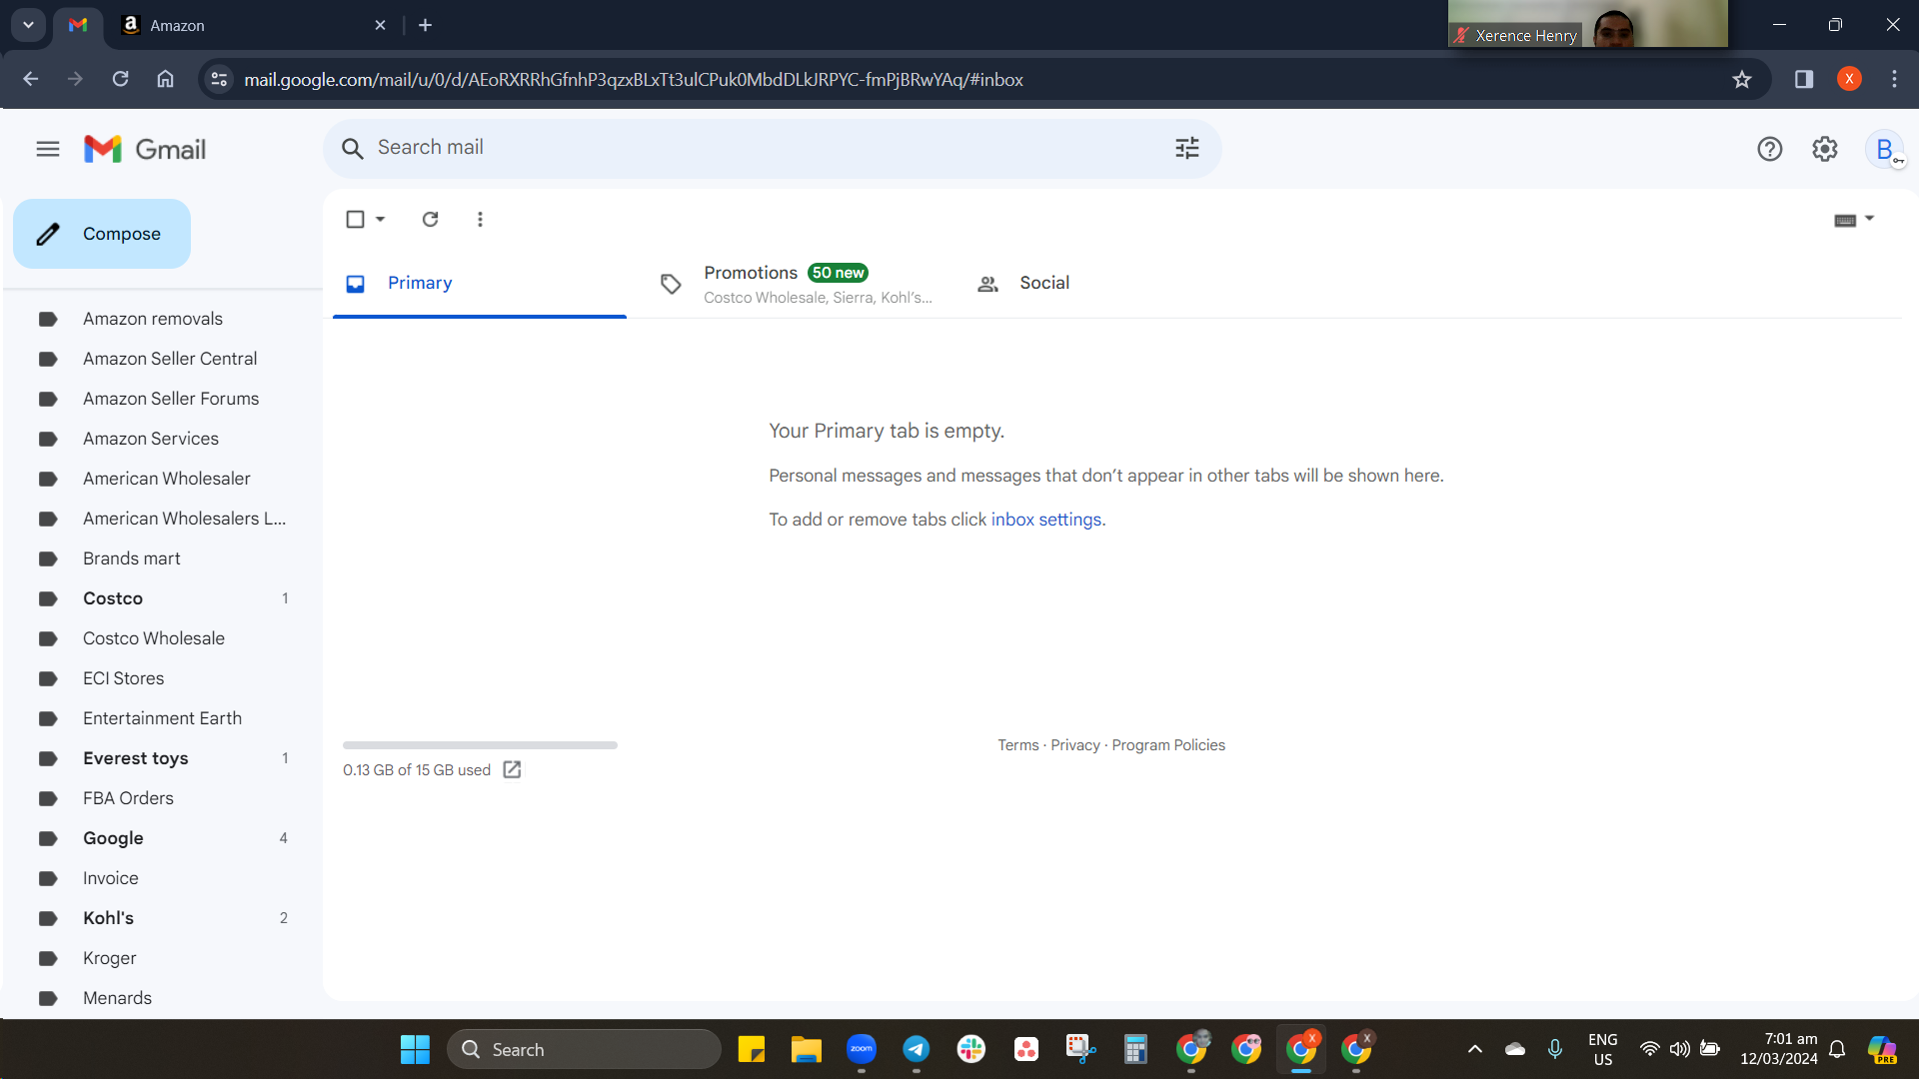Open the Everest toys label
This screenshot has height=1079, width=1919.
[136, 758]
